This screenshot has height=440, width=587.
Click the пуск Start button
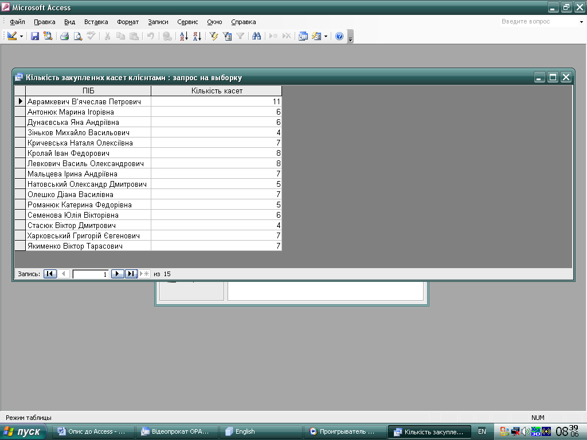pos(23,431)
